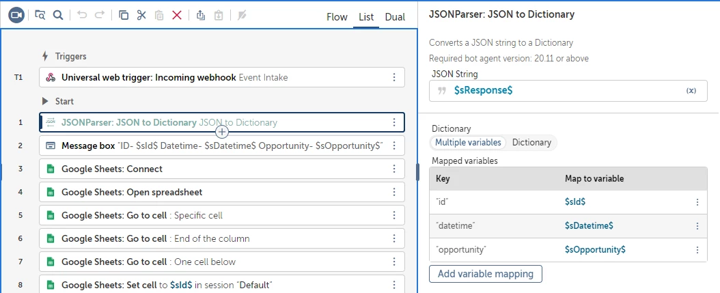
Task: Click the Map to variable column header
Action: [x=594, y=179]
